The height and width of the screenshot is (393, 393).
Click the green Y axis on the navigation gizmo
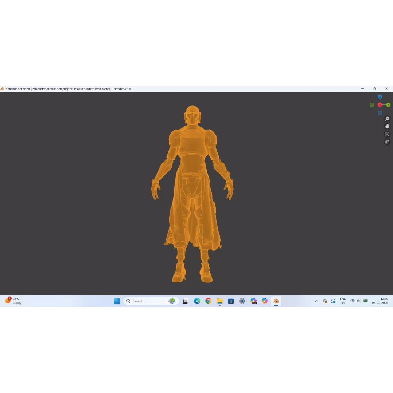click(x=388, y=104)
